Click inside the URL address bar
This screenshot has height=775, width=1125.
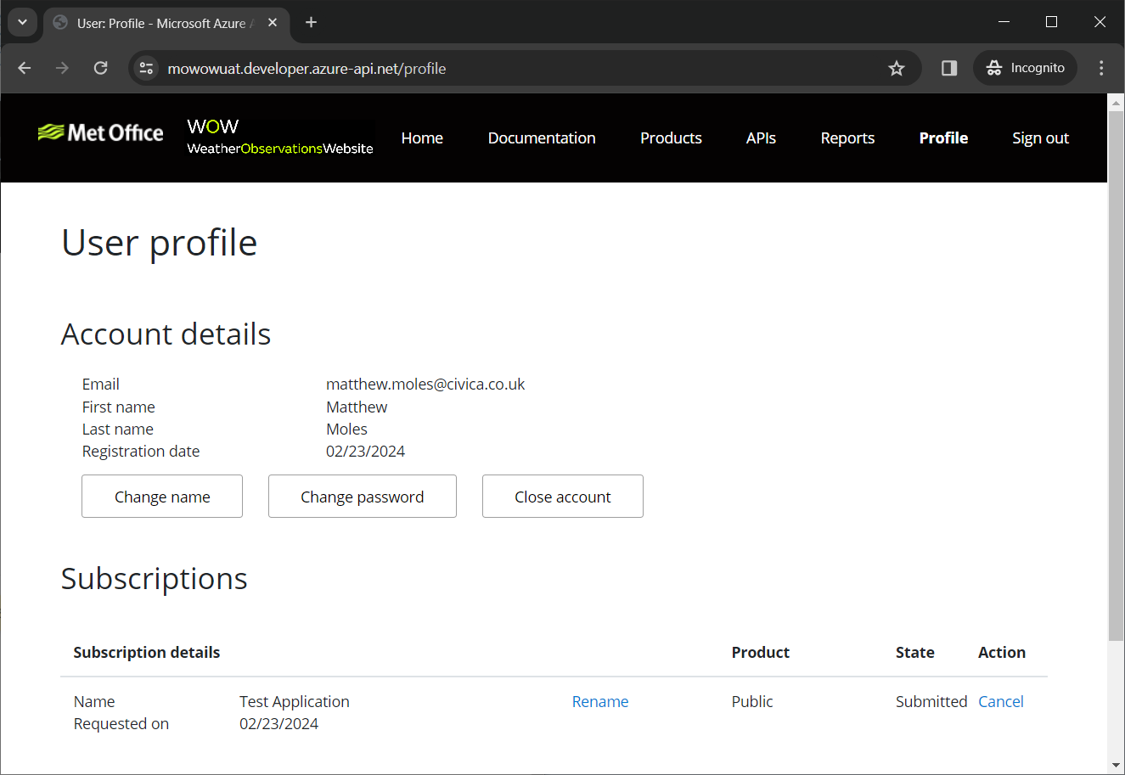[x=509, y=69]
